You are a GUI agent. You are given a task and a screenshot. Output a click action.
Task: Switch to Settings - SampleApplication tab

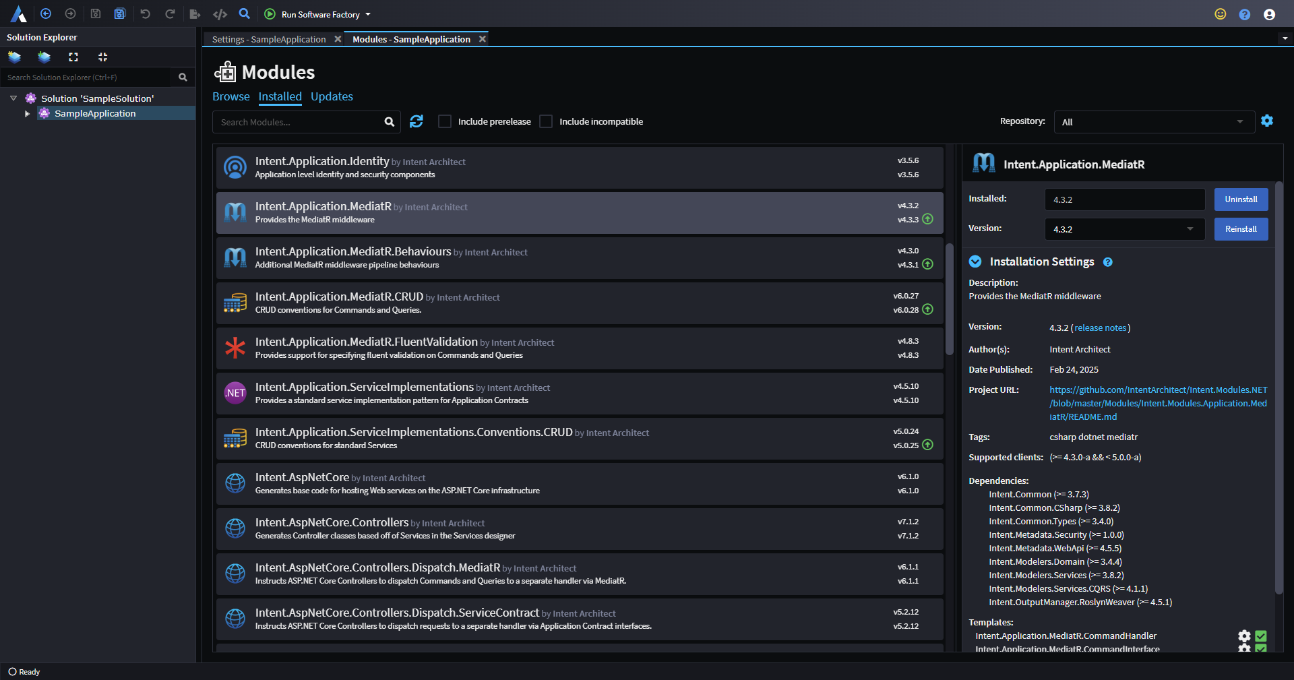[x=268, y=39]
